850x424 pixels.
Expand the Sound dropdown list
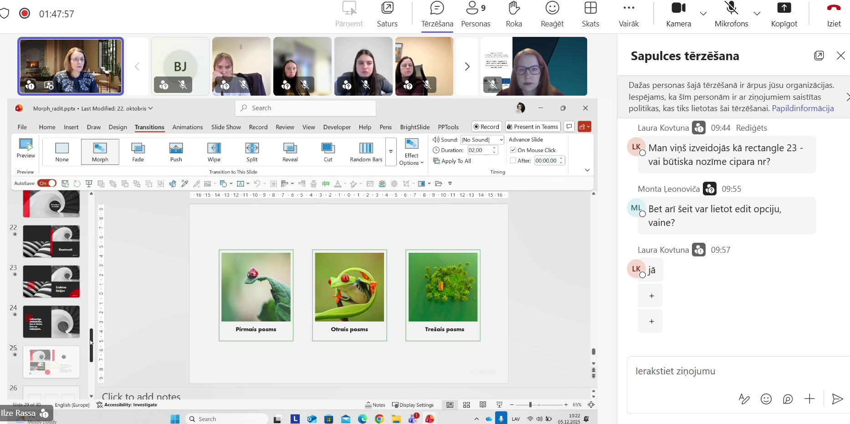click(501, 140)
